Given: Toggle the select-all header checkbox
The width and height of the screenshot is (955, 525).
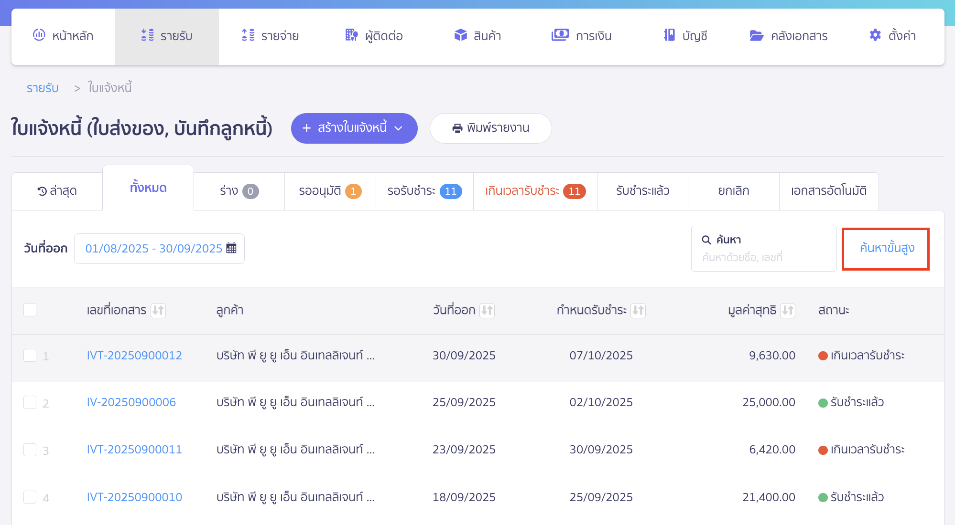Looking at the screenshot, I should [30, 310].
